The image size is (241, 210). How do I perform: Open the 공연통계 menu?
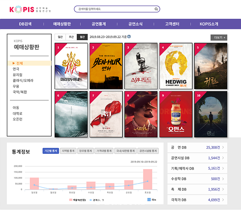(x=99, y=24)
